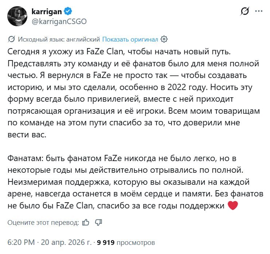Click the 'Исходный язык: английский' label
This screenshot has height=254, width=270.
point(59,39)
